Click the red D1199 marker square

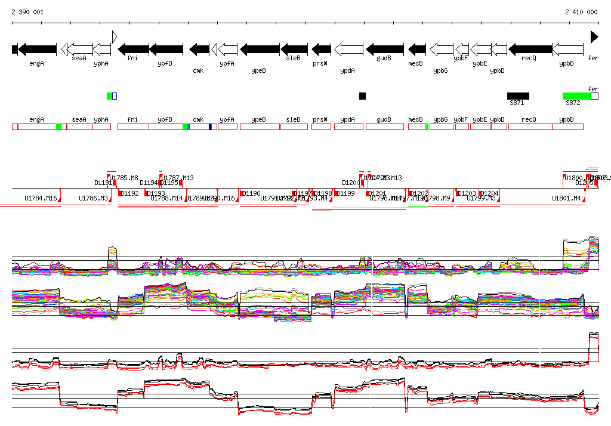(337, 193)
